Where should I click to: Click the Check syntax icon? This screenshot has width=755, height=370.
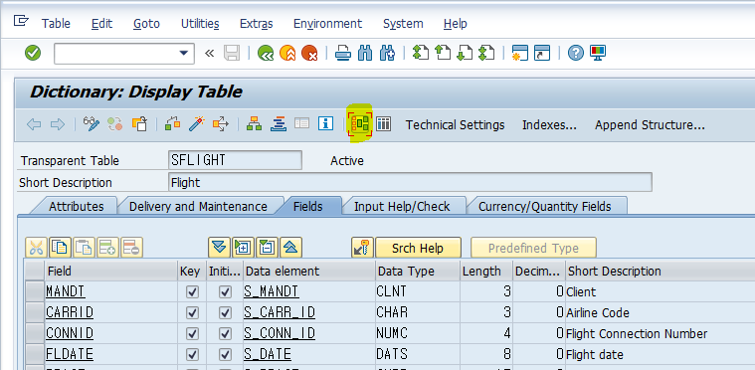pos(173,124)
